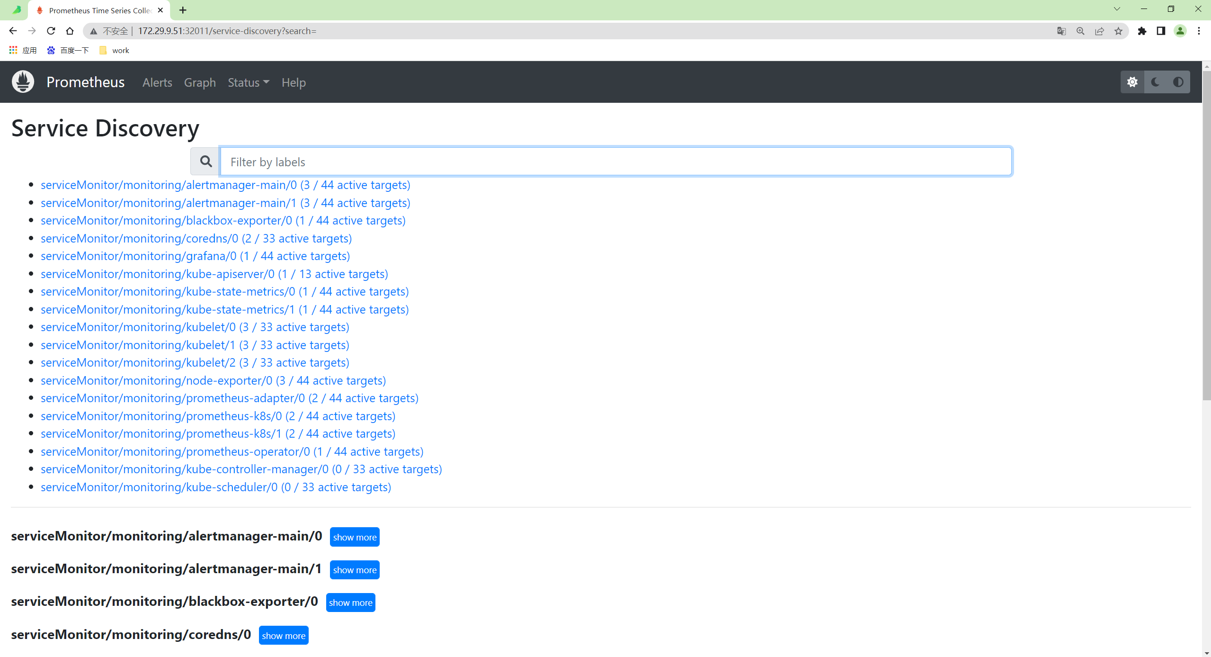Switch to light theme sun icon

click(1132, 82)
